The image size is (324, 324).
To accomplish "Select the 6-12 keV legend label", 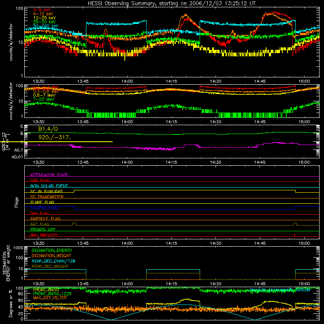I will pyautogui.click(x=43, y=14).
